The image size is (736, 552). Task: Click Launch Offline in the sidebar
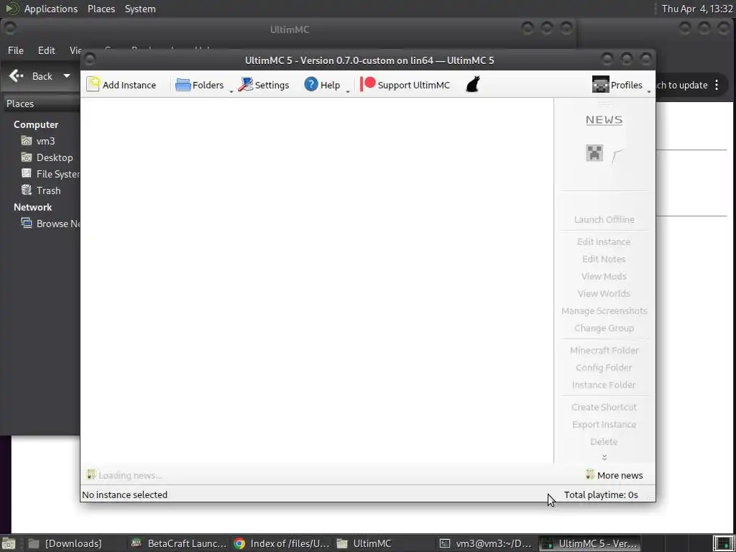(604, 220)
